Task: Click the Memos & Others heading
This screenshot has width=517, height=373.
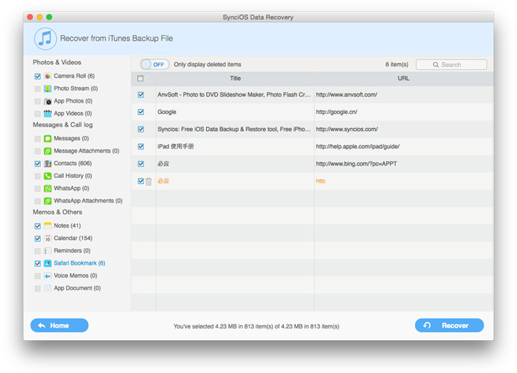Action: tap(58, 212)
